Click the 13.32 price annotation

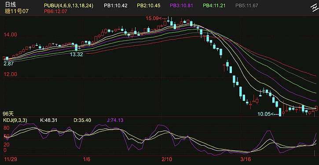(77, 54)
